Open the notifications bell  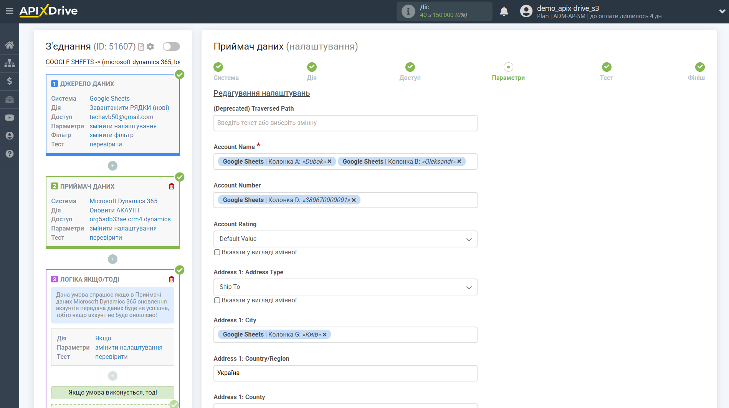coord(504,11)
